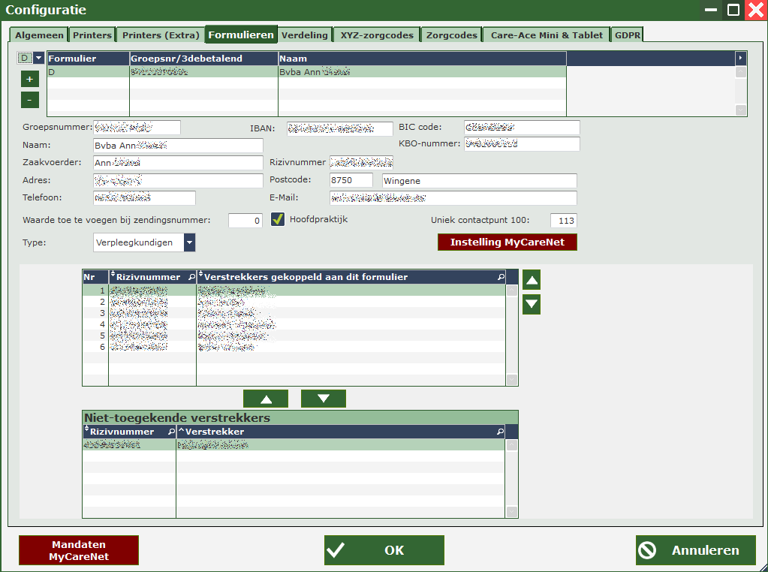Click the green plus add-form icon
Screen dimensions: 768x572
click(29, 79)
